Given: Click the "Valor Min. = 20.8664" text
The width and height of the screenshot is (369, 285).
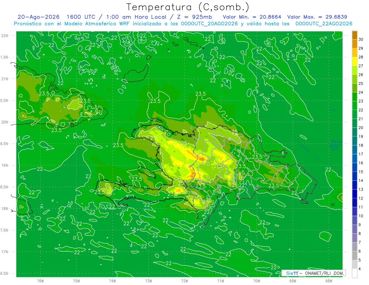Looking at the screenshot, I should (x=252, y=17).
